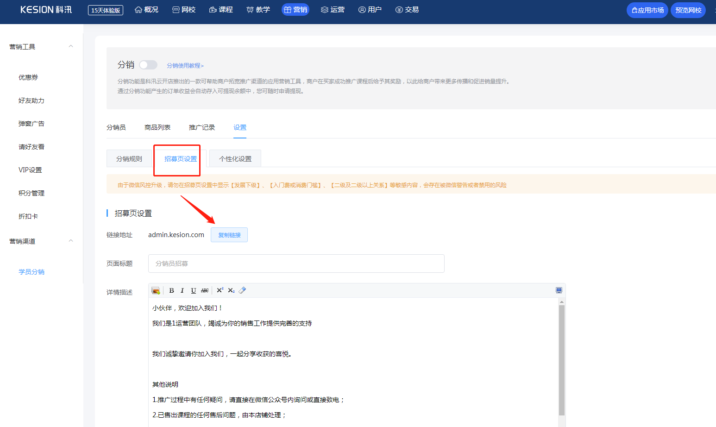Click the 应用市场 button in header

(x=647, y=10)
